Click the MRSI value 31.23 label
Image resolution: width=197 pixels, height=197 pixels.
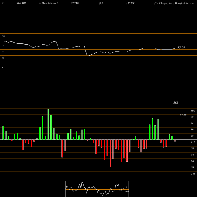coord(183,115)
